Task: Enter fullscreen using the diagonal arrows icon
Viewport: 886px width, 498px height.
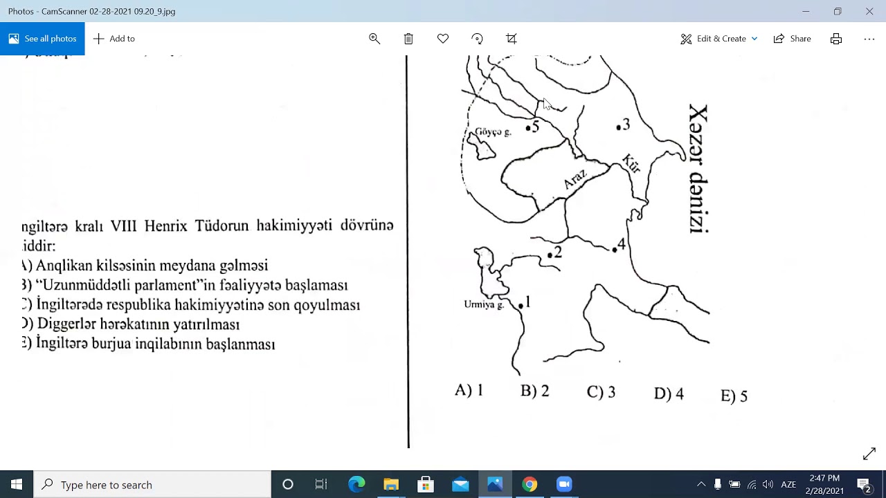Action: pos(869,454)
